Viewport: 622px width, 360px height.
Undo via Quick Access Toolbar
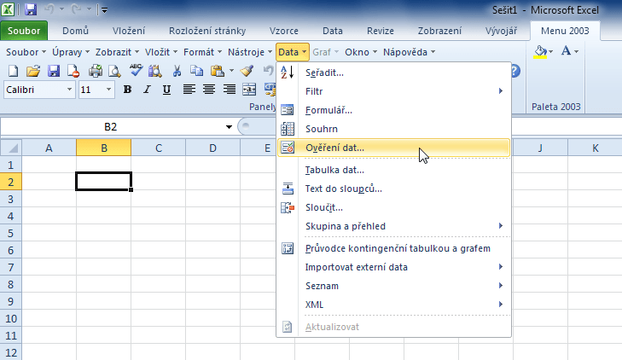pyautogui.click(x=50, y=9)
